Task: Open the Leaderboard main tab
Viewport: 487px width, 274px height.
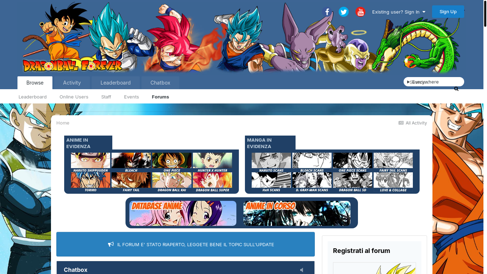Action: click(x=116, y=83)
